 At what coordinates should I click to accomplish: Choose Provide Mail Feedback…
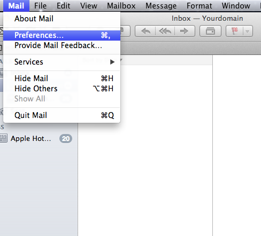(x=62, y=45)
